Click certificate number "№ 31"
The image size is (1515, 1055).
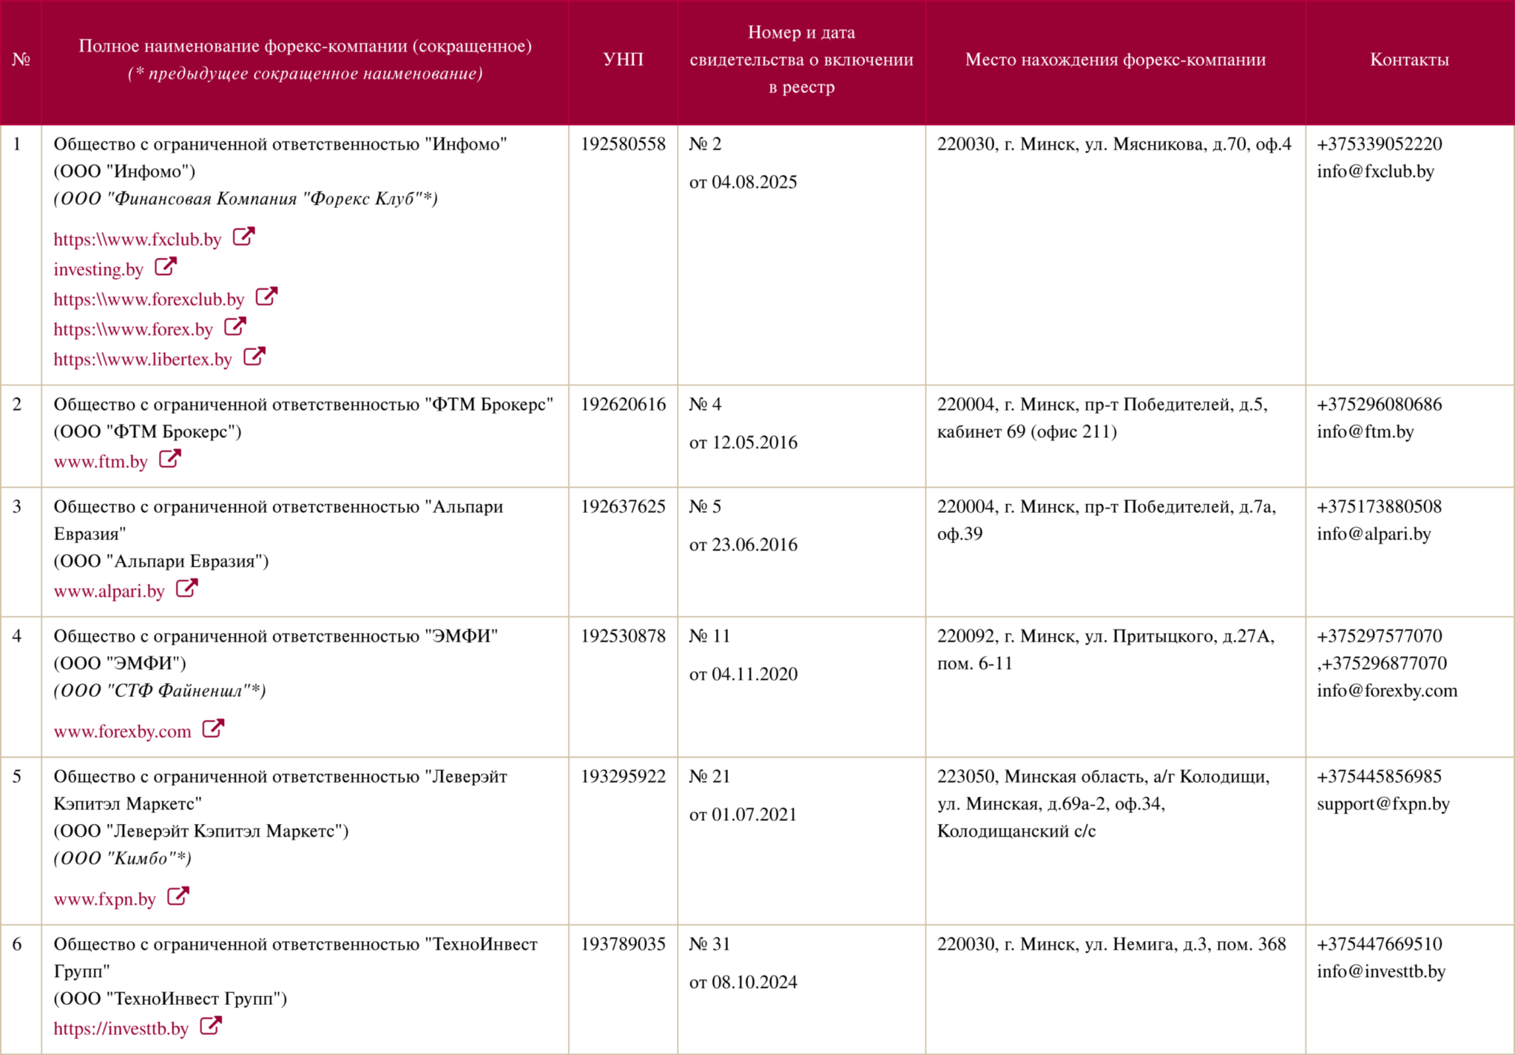(709, 944)
